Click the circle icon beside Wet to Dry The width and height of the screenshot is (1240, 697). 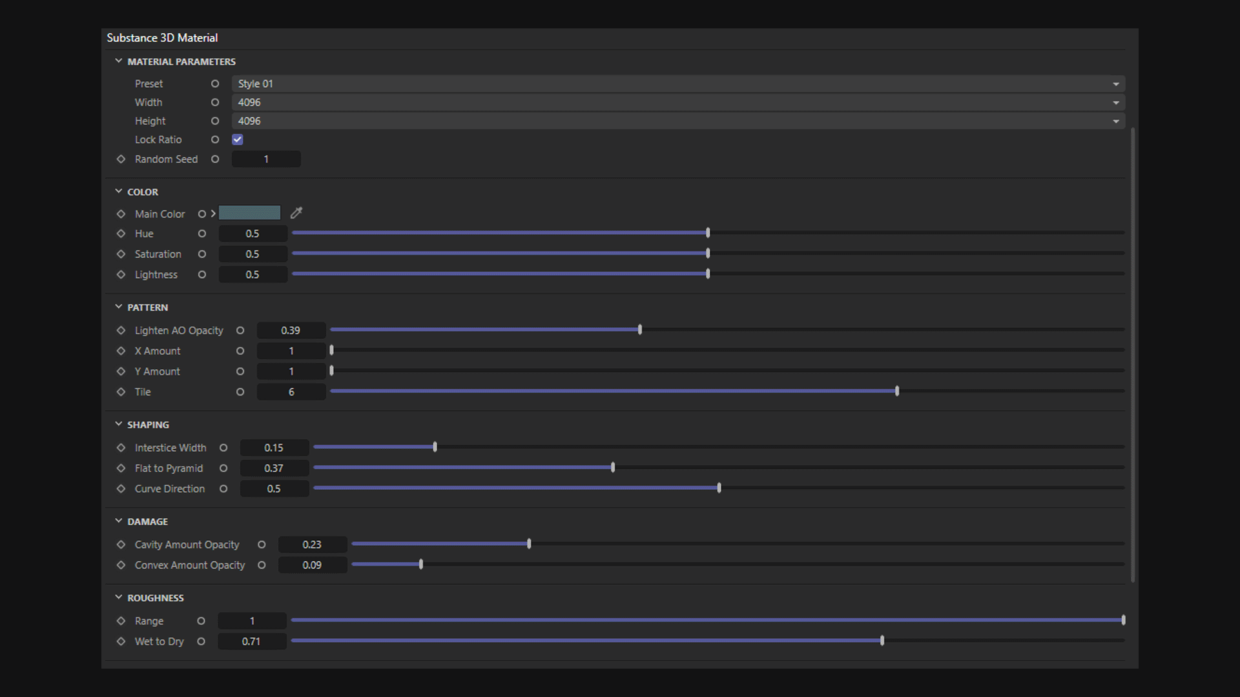pos(201,641)
